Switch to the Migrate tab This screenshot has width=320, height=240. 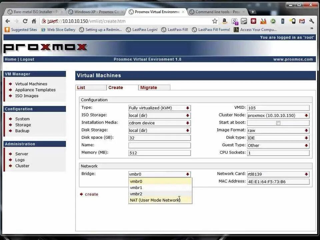(x=154, y=88)
